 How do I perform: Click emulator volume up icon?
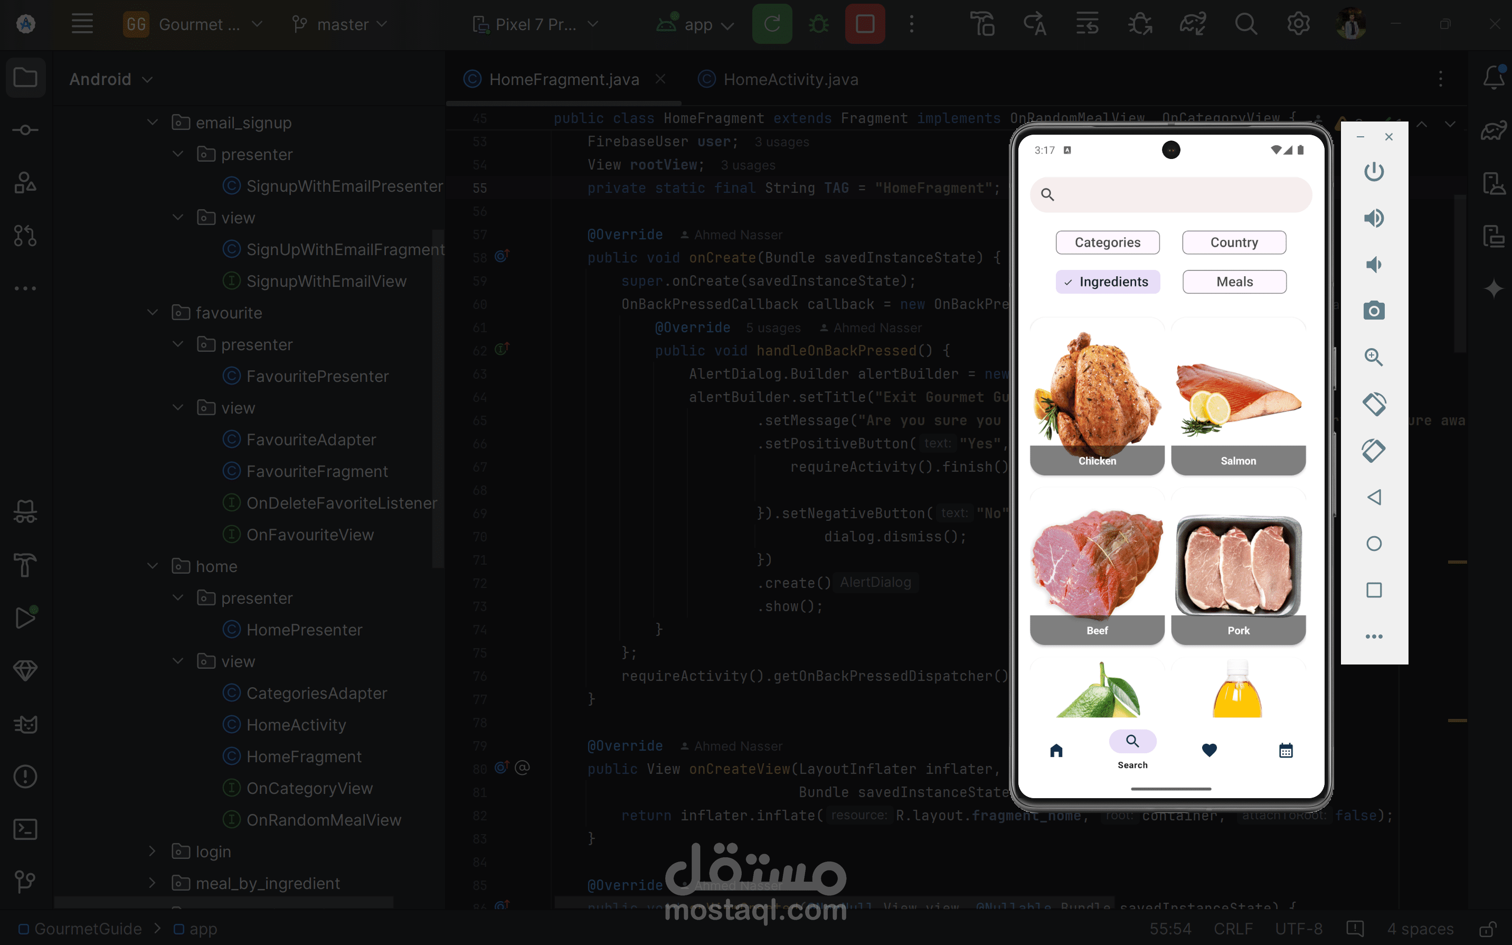coord(1373,218)
